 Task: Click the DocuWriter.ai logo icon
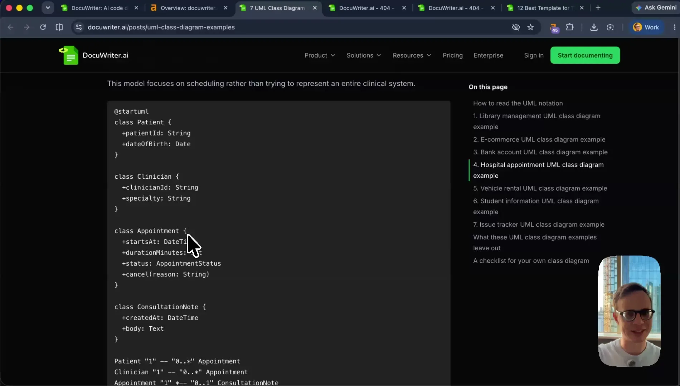(68, 55)
